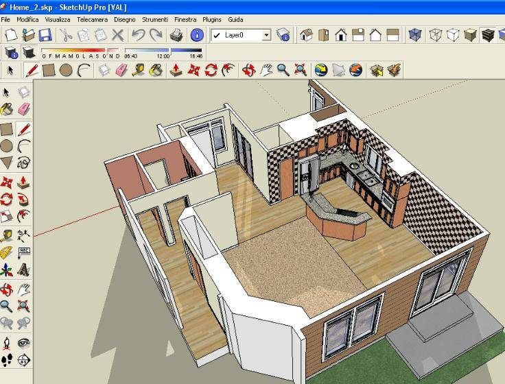Open the Strumenti menu
Screen dimensions: 505x384
155,20
